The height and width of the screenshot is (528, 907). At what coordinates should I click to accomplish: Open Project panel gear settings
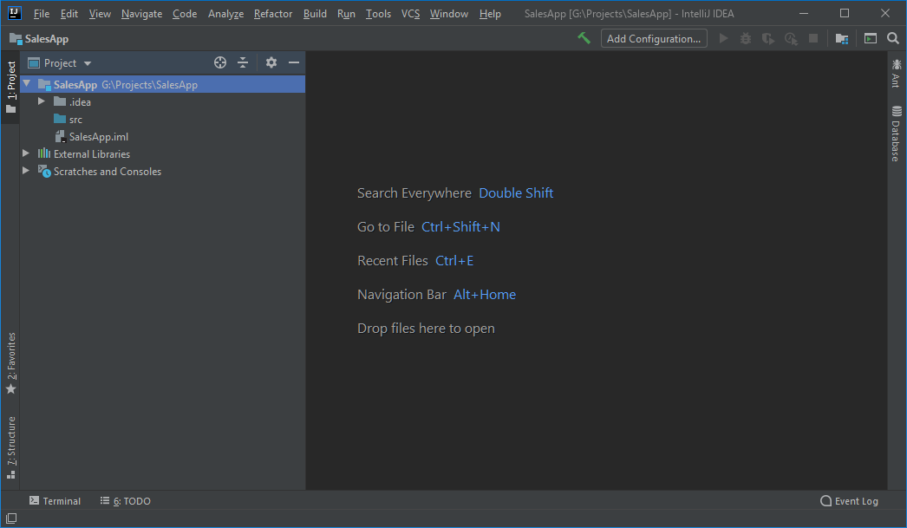271,62
